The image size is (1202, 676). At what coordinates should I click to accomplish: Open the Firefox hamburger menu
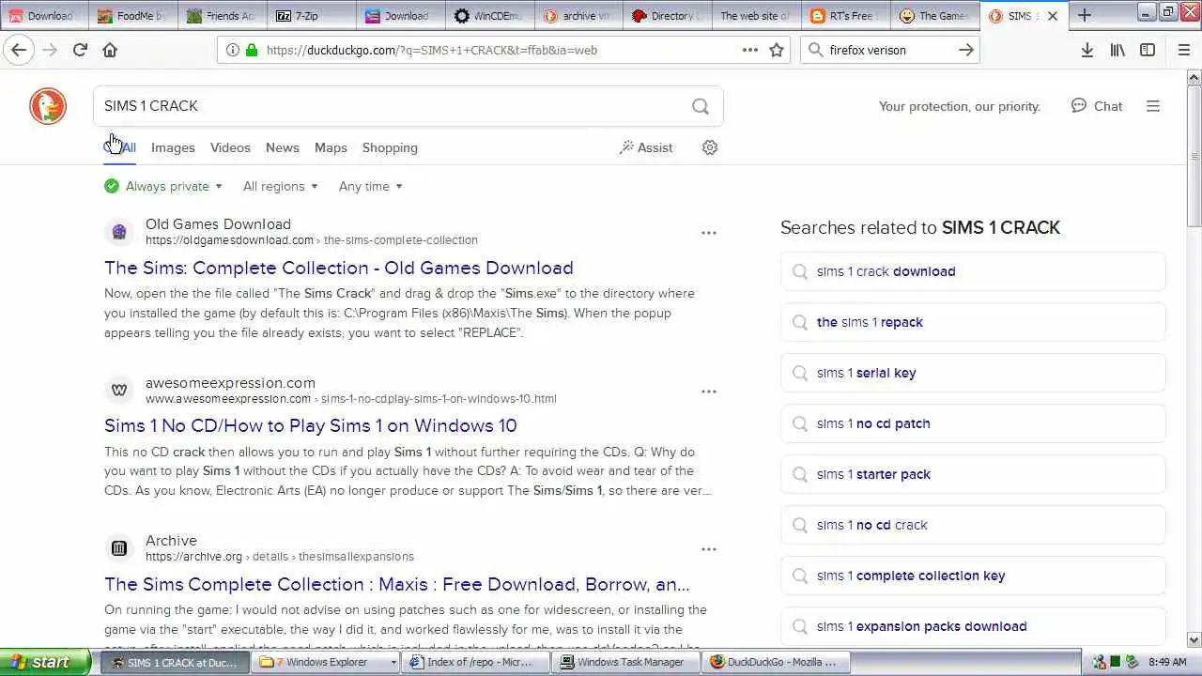[x=1183, y=50]
